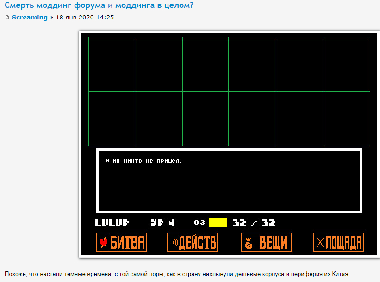Click the "32 / 32" health value
Viewport: 380px width, 282px height.
point(254,222)
